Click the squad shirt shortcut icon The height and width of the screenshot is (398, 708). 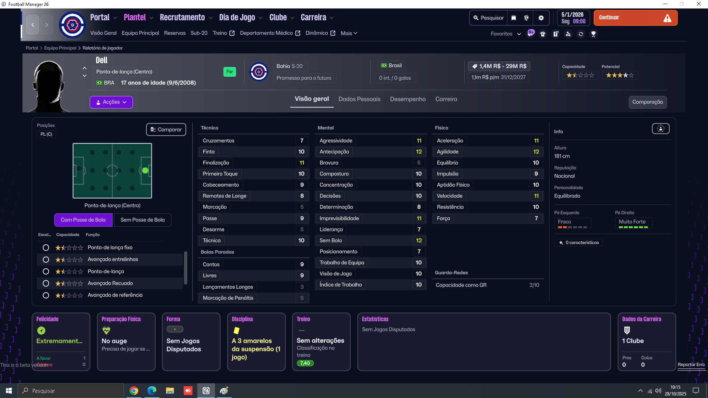coord(543,34)
